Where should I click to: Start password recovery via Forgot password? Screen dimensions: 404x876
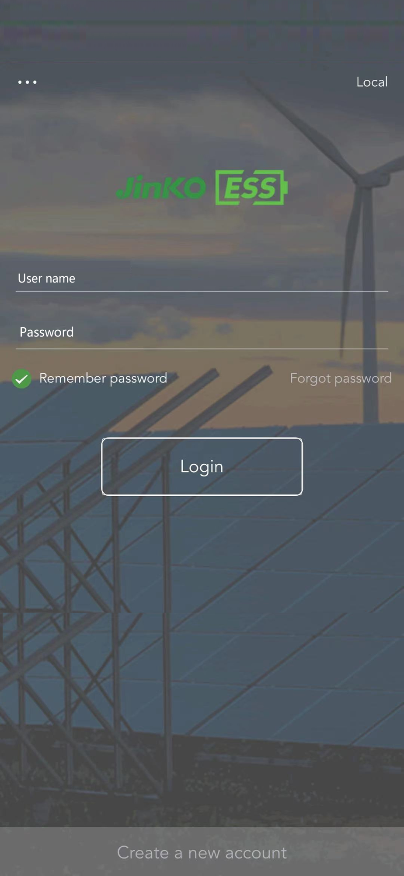341,378
